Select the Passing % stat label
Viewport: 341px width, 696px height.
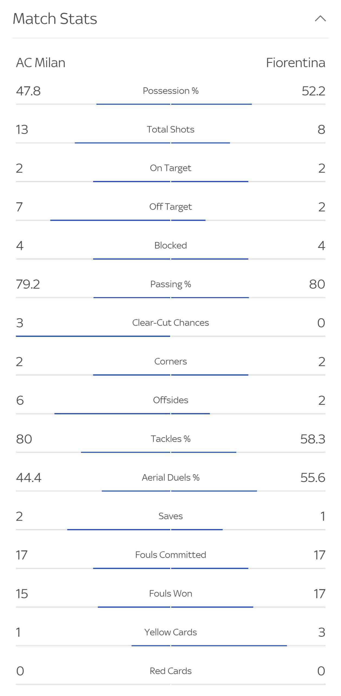point(171,284)
